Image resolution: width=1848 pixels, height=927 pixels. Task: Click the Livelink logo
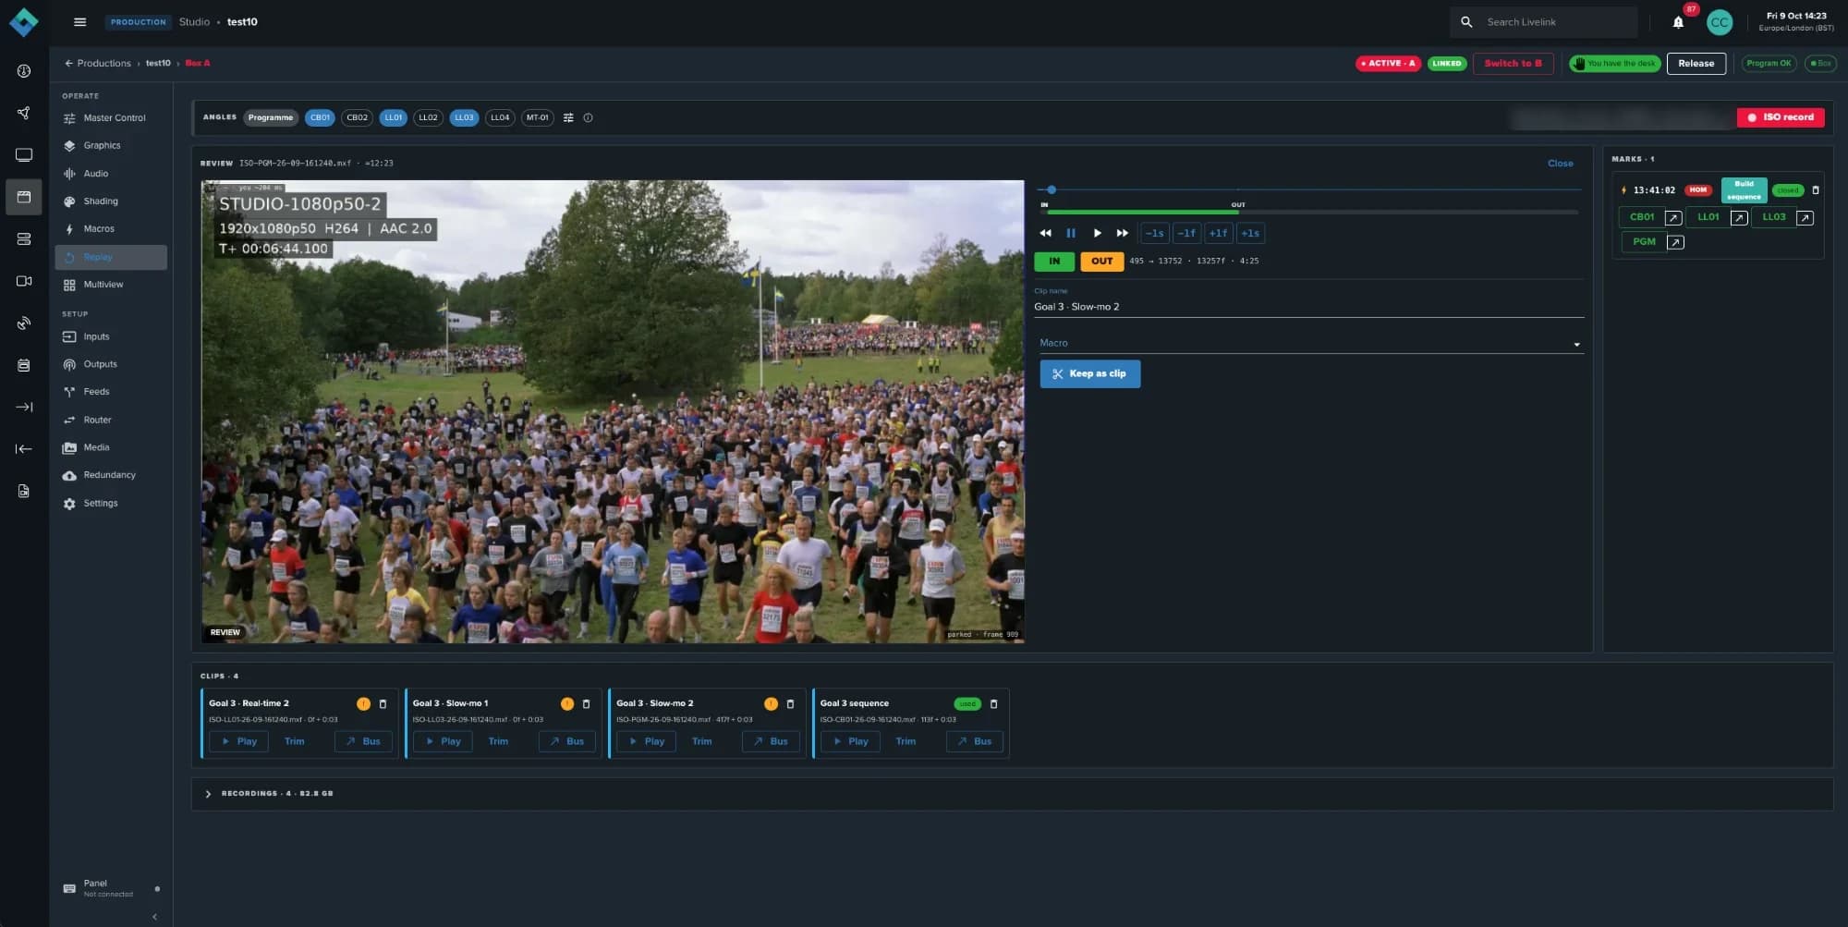pos(24,22)
